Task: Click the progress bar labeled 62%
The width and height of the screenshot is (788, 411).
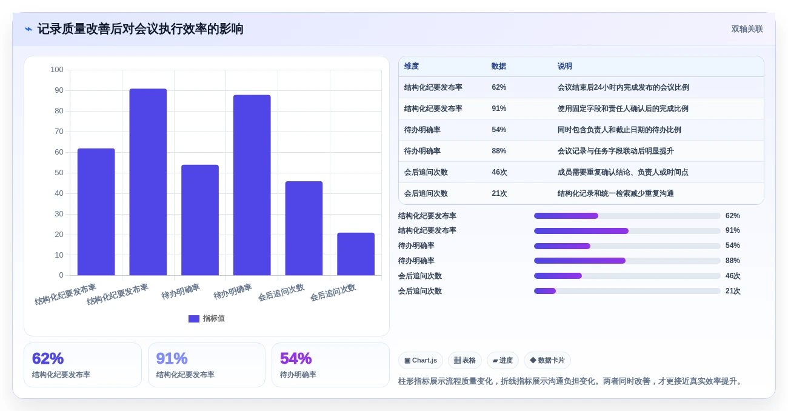Action: tap(627, 216)
